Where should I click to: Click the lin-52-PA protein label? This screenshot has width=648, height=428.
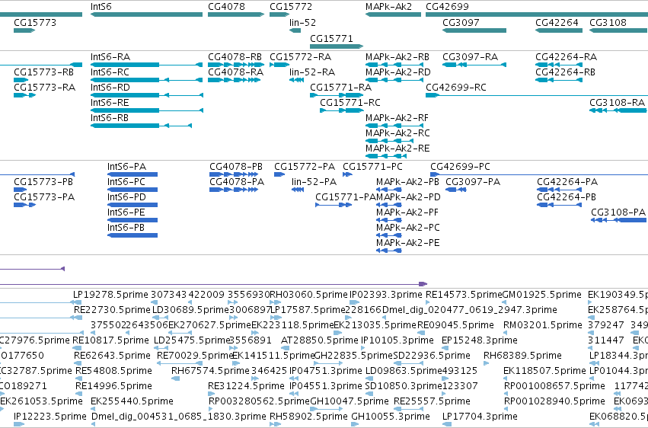click(314, 182)
